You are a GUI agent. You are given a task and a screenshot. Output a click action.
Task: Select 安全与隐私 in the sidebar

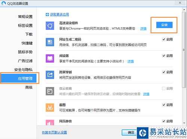coord(23,69)
